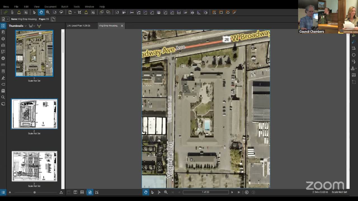Screen dimensions: 358x201
Task: Open the Properties gear panel in sidebar
Action: (x=3, y=58)
